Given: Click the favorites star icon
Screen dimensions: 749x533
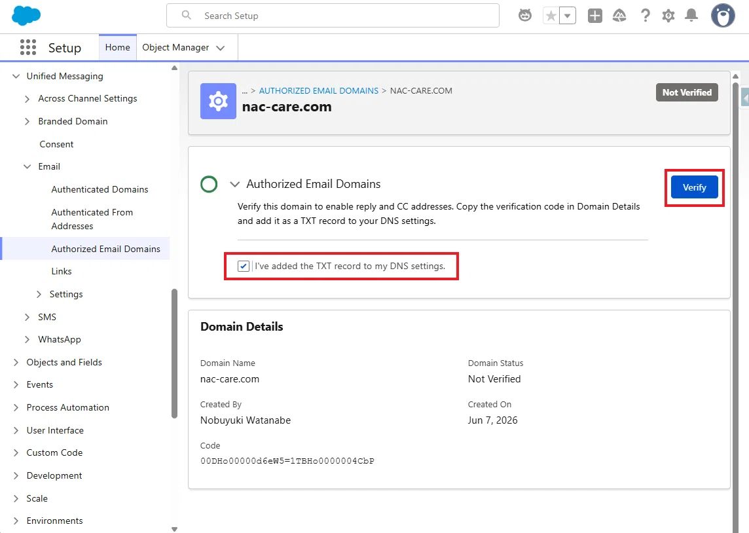Looking at the screenshot, I should coord(551,16).
